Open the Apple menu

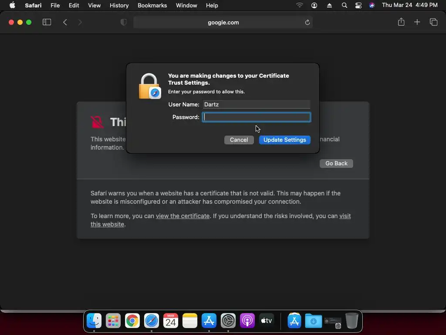click(x=12, y=5)
